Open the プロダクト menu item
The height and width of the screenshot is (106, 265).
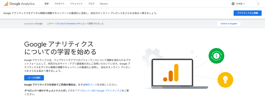[59, 4]
